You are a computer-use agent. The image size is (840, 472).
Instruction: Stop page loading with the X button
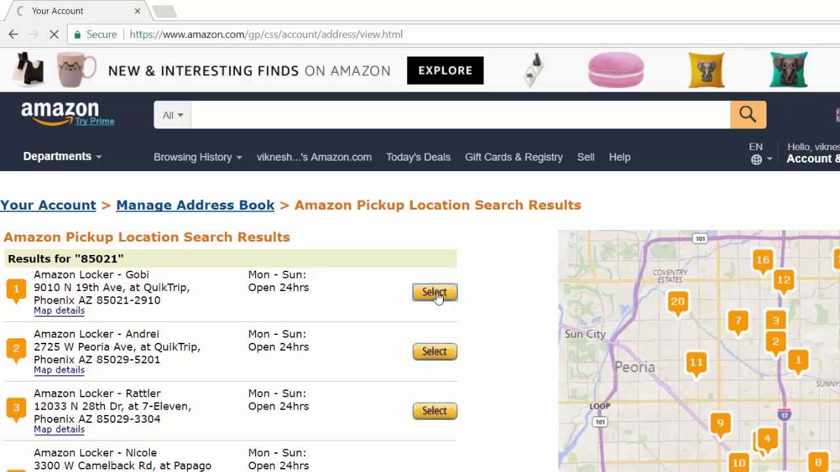tap(54, 34)
